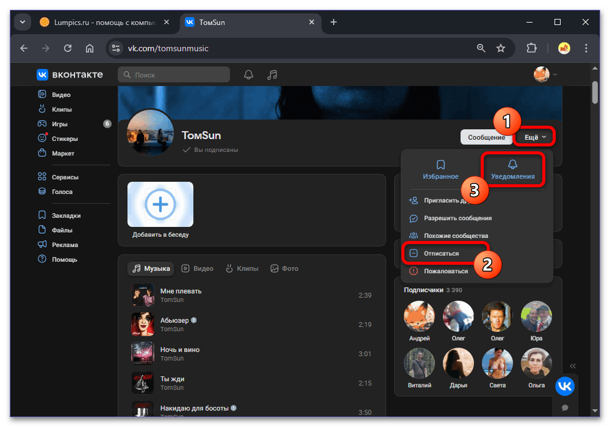Click the zoom magnifier in address bar
The image size is (610, 427).
(x=481, y=48)
